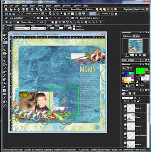Open the Modify dropdown button
This screenshot has height=152, width=151.
click(x=106, y=14)
